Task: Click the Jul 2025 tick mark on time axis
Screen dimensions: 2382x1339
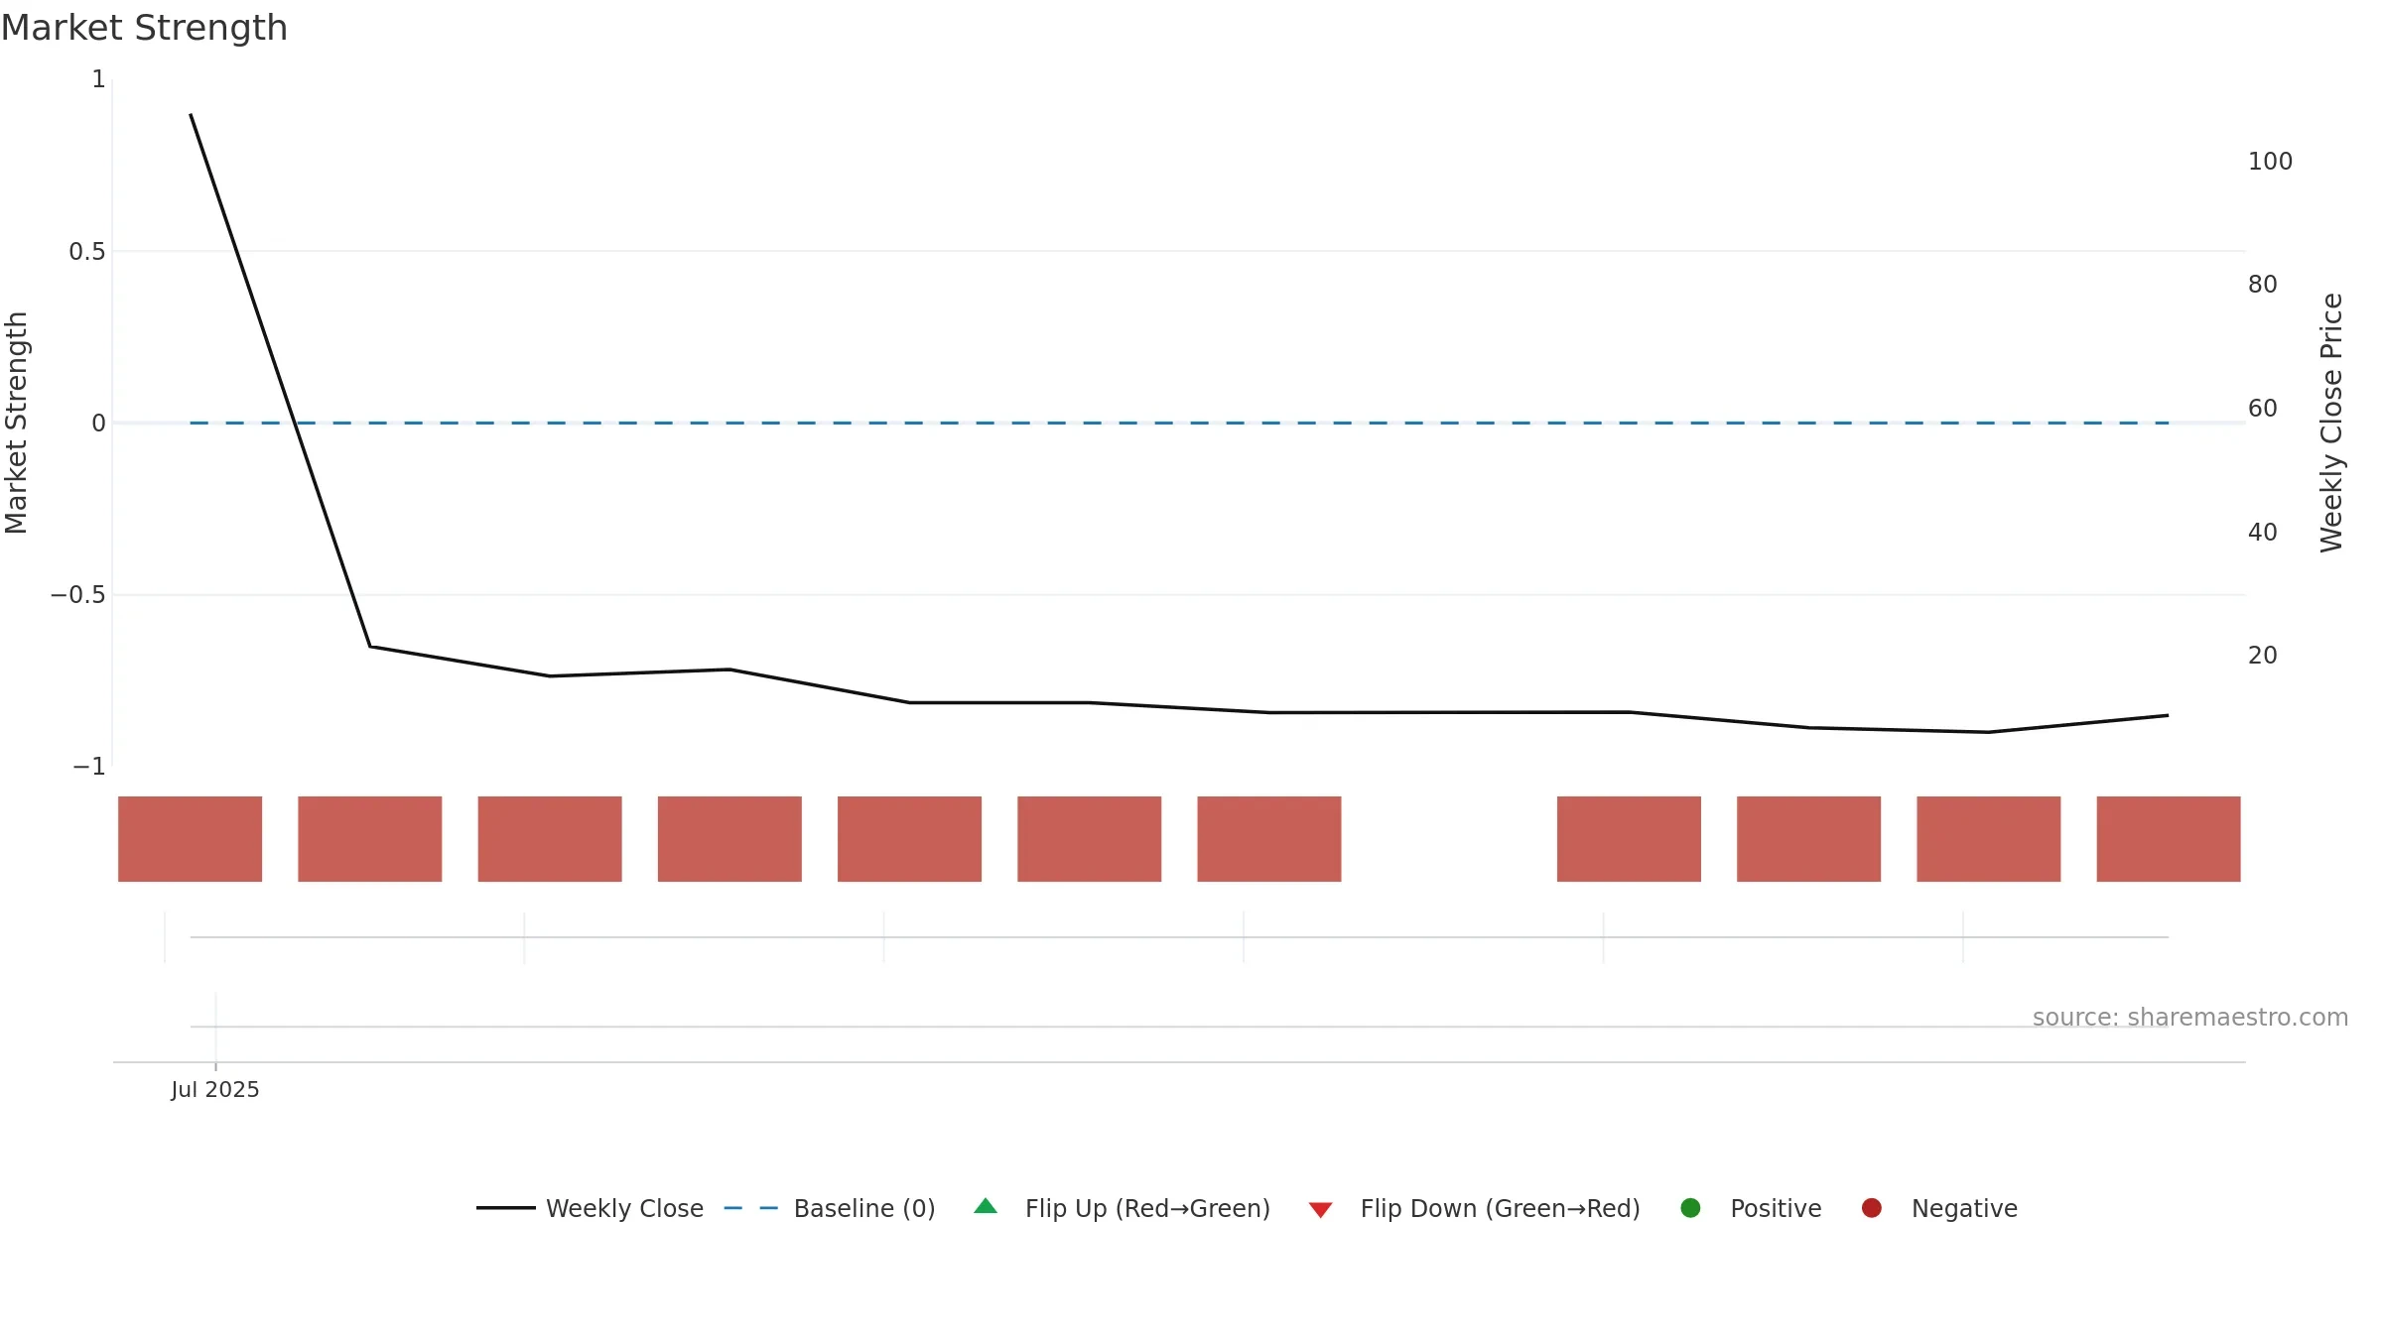Action: click(x=215, y=1067)
